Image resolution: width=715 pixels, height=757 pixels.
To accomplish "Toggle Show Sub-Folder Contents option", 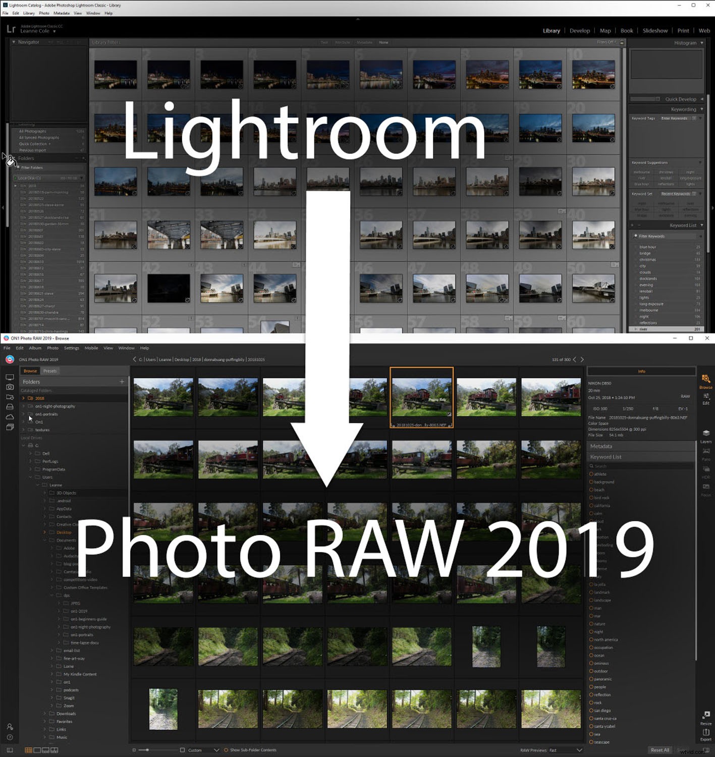I will (227, 750).
